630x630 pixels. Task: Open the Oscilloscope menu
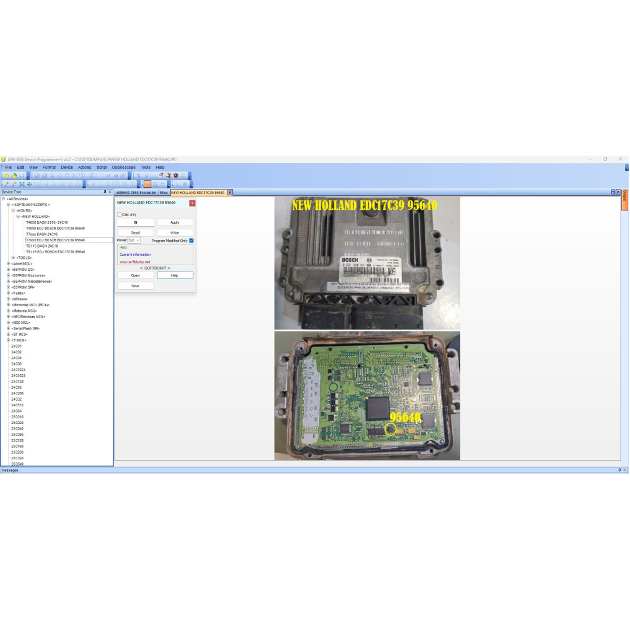[x=123, y=167]
